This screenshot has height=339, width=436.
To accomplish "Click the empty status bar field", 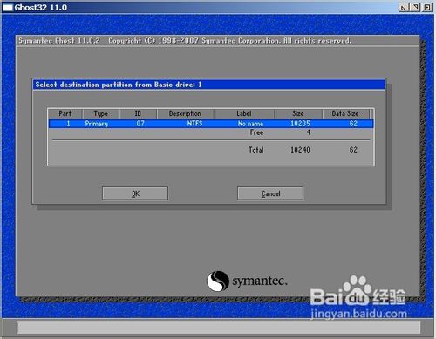I will tap(219, 328).
